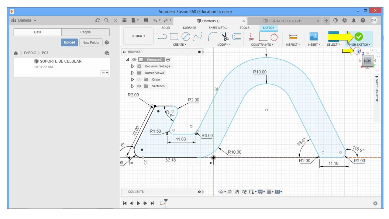Viewport: 389px width, 219px height.
Task: Open the DESIGN workspace dropdown
Action: (138, 36)
